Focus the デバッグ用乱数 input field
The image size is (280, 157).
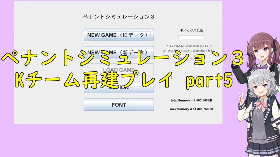point(191,37)
